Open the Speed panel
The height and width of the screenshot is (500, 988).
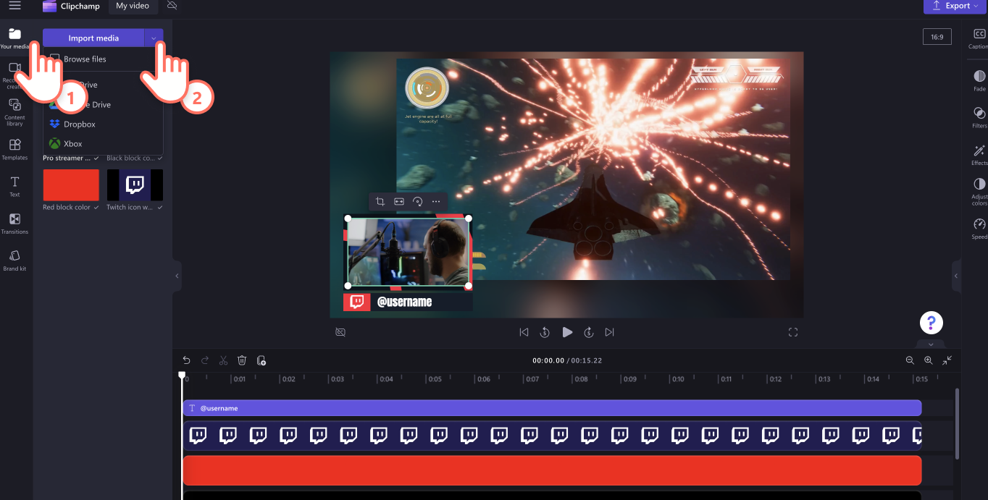pos(979,228)
